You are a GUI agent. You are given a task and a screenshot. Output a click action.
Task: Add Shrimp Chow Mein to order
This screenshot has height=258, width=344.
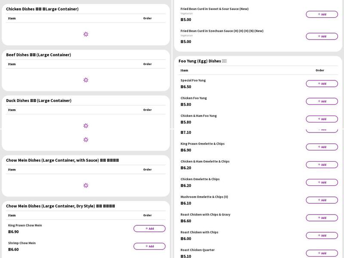coord(149,246)
